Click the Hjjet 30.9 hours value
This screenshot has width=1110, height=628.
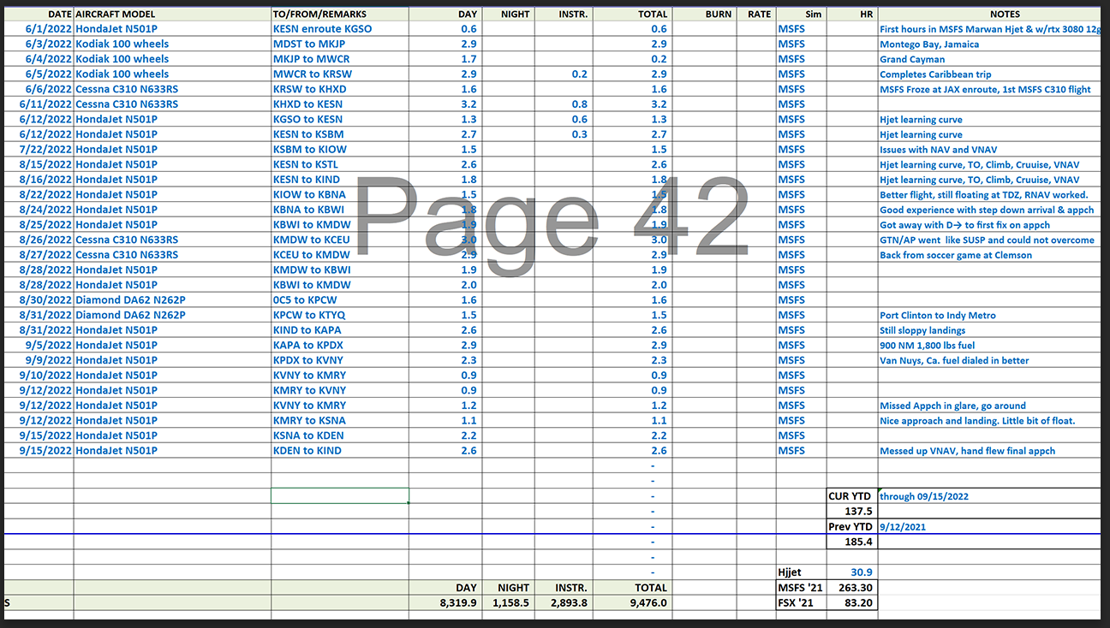pyautogui.click(x=852, y=572)
